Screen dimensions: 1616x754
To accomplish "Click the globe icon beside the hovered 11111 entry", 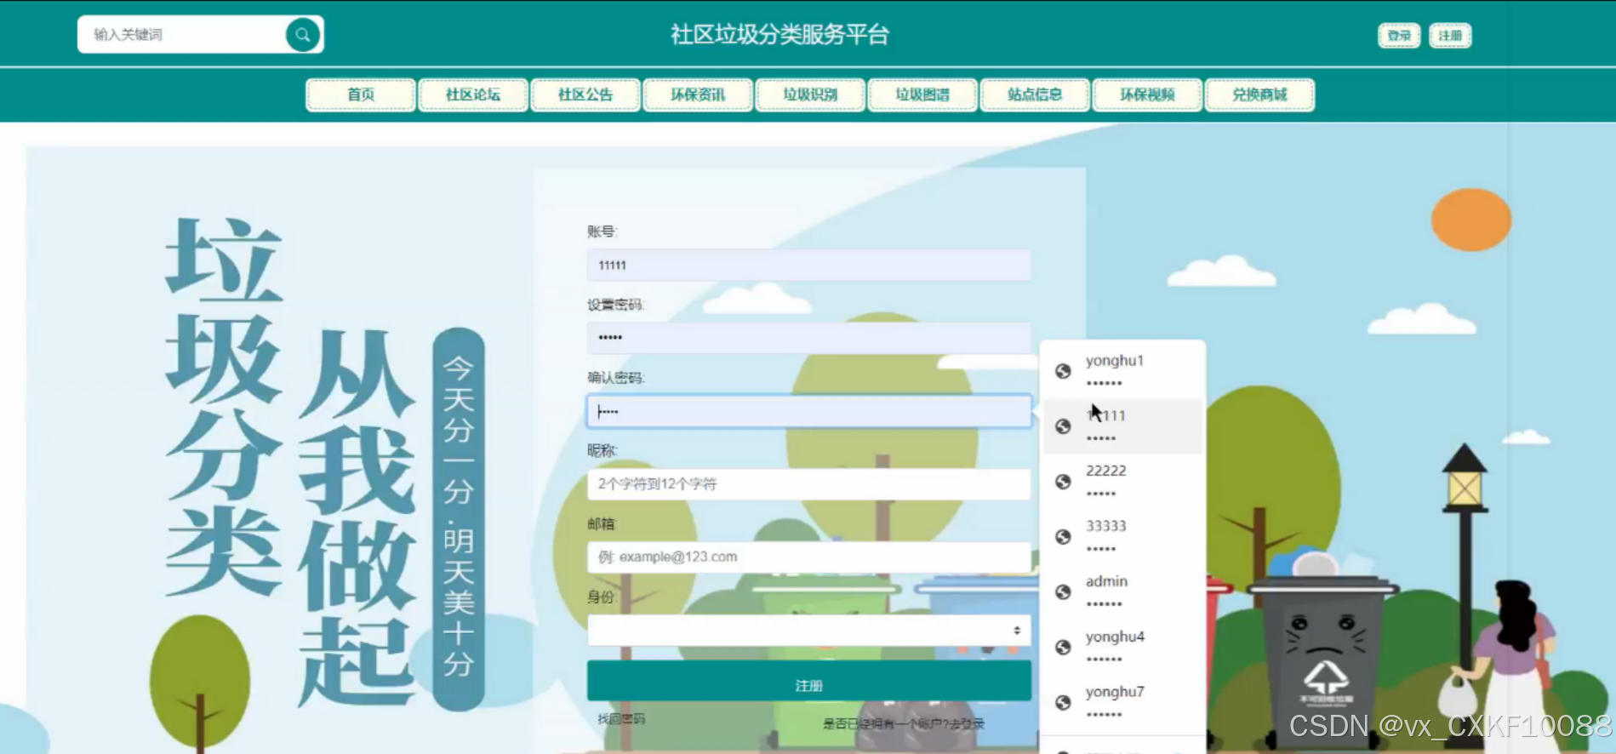I will pyautogui.click(x=1063, y=426).
